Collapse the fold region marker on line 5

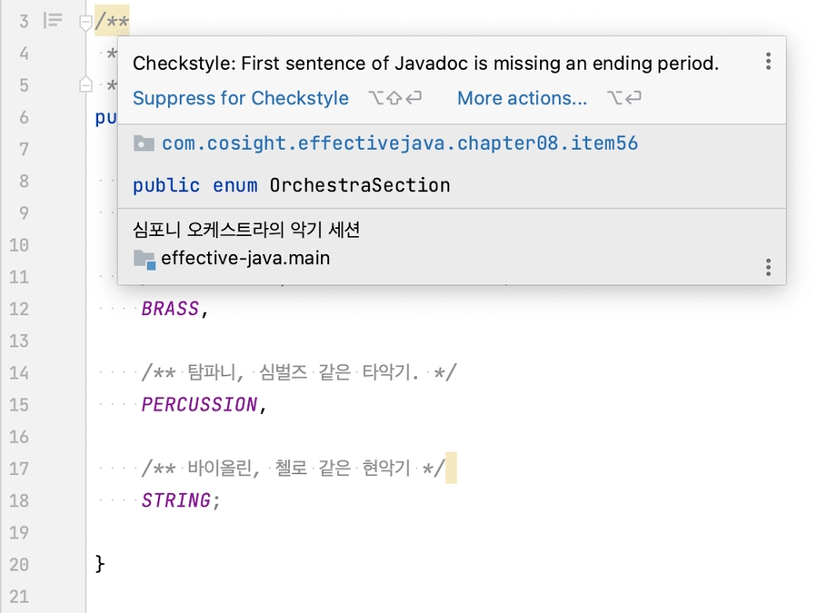click(84, 84)
